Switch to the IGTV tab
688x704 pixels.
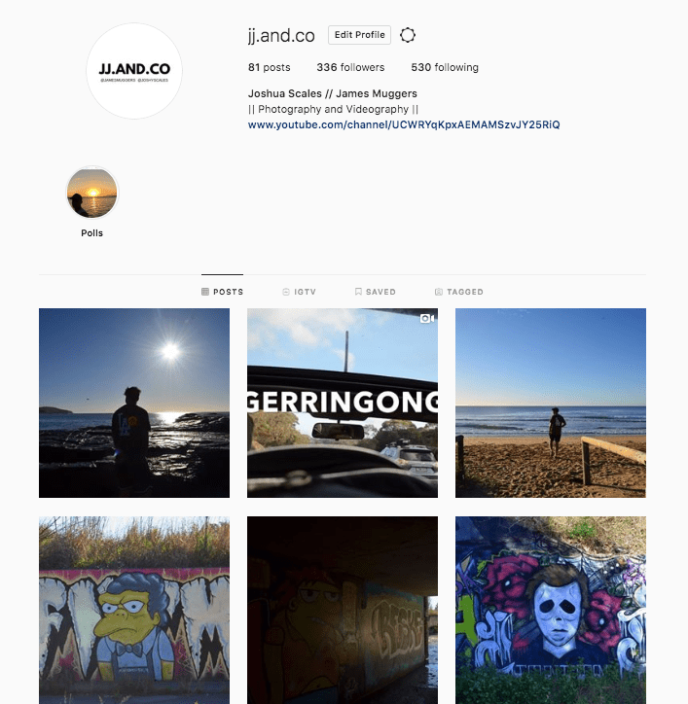click(x=299, y=292)
